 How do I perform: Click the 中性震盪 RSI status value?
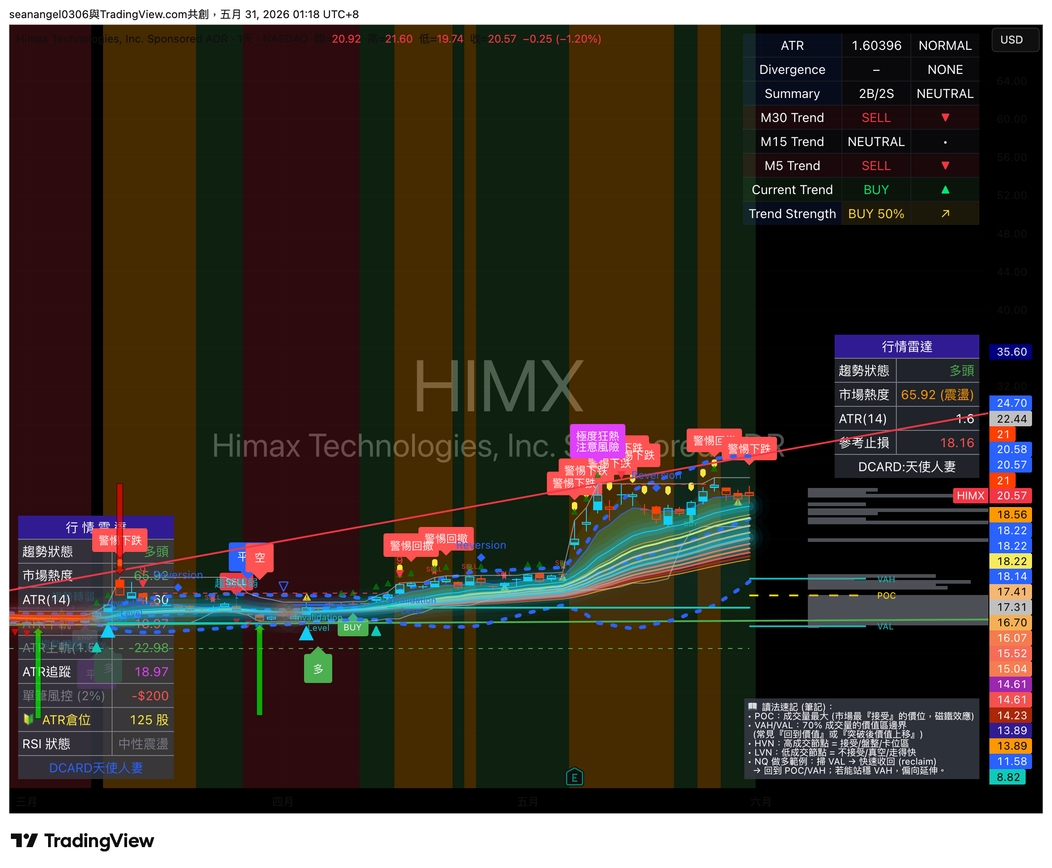point(143,743)
